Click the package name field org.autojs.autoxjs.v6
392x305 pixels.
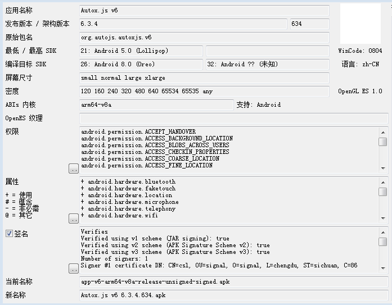[204, 38]
